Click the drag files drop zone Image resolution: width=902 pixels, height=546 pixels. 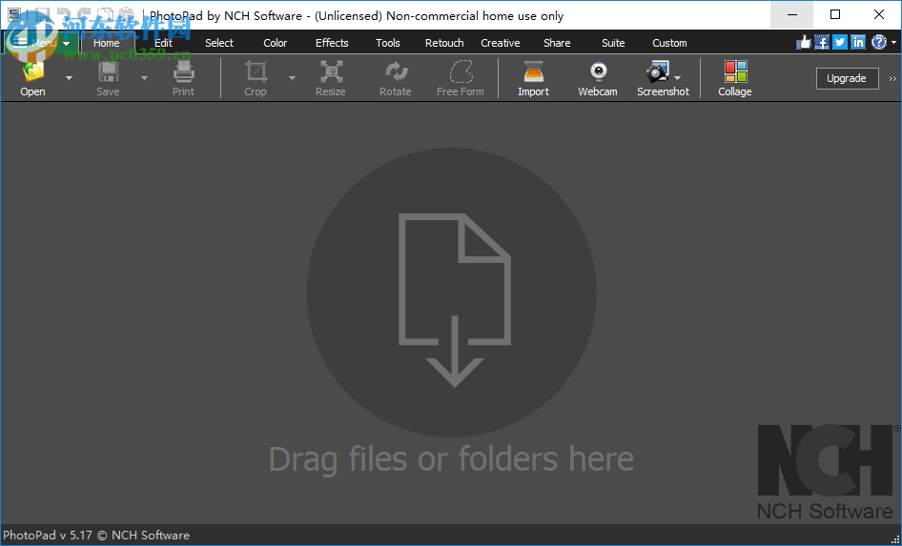coord(451,293)
